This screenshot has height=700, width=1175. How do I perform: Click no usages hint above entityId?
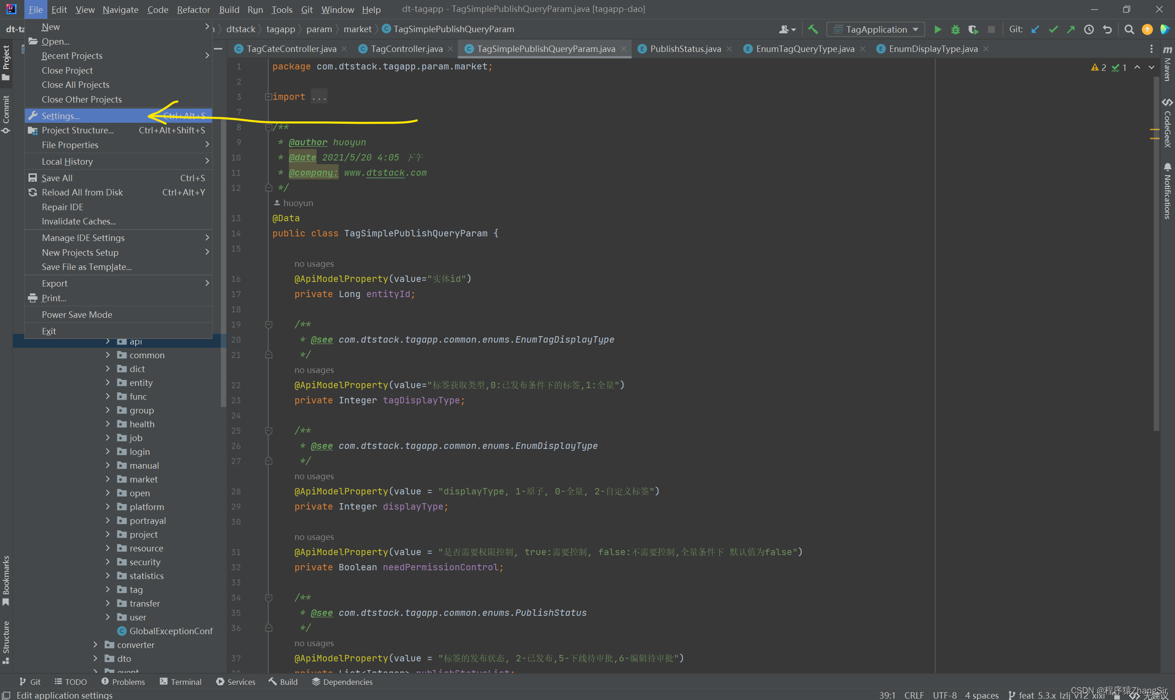coord(314,264)
